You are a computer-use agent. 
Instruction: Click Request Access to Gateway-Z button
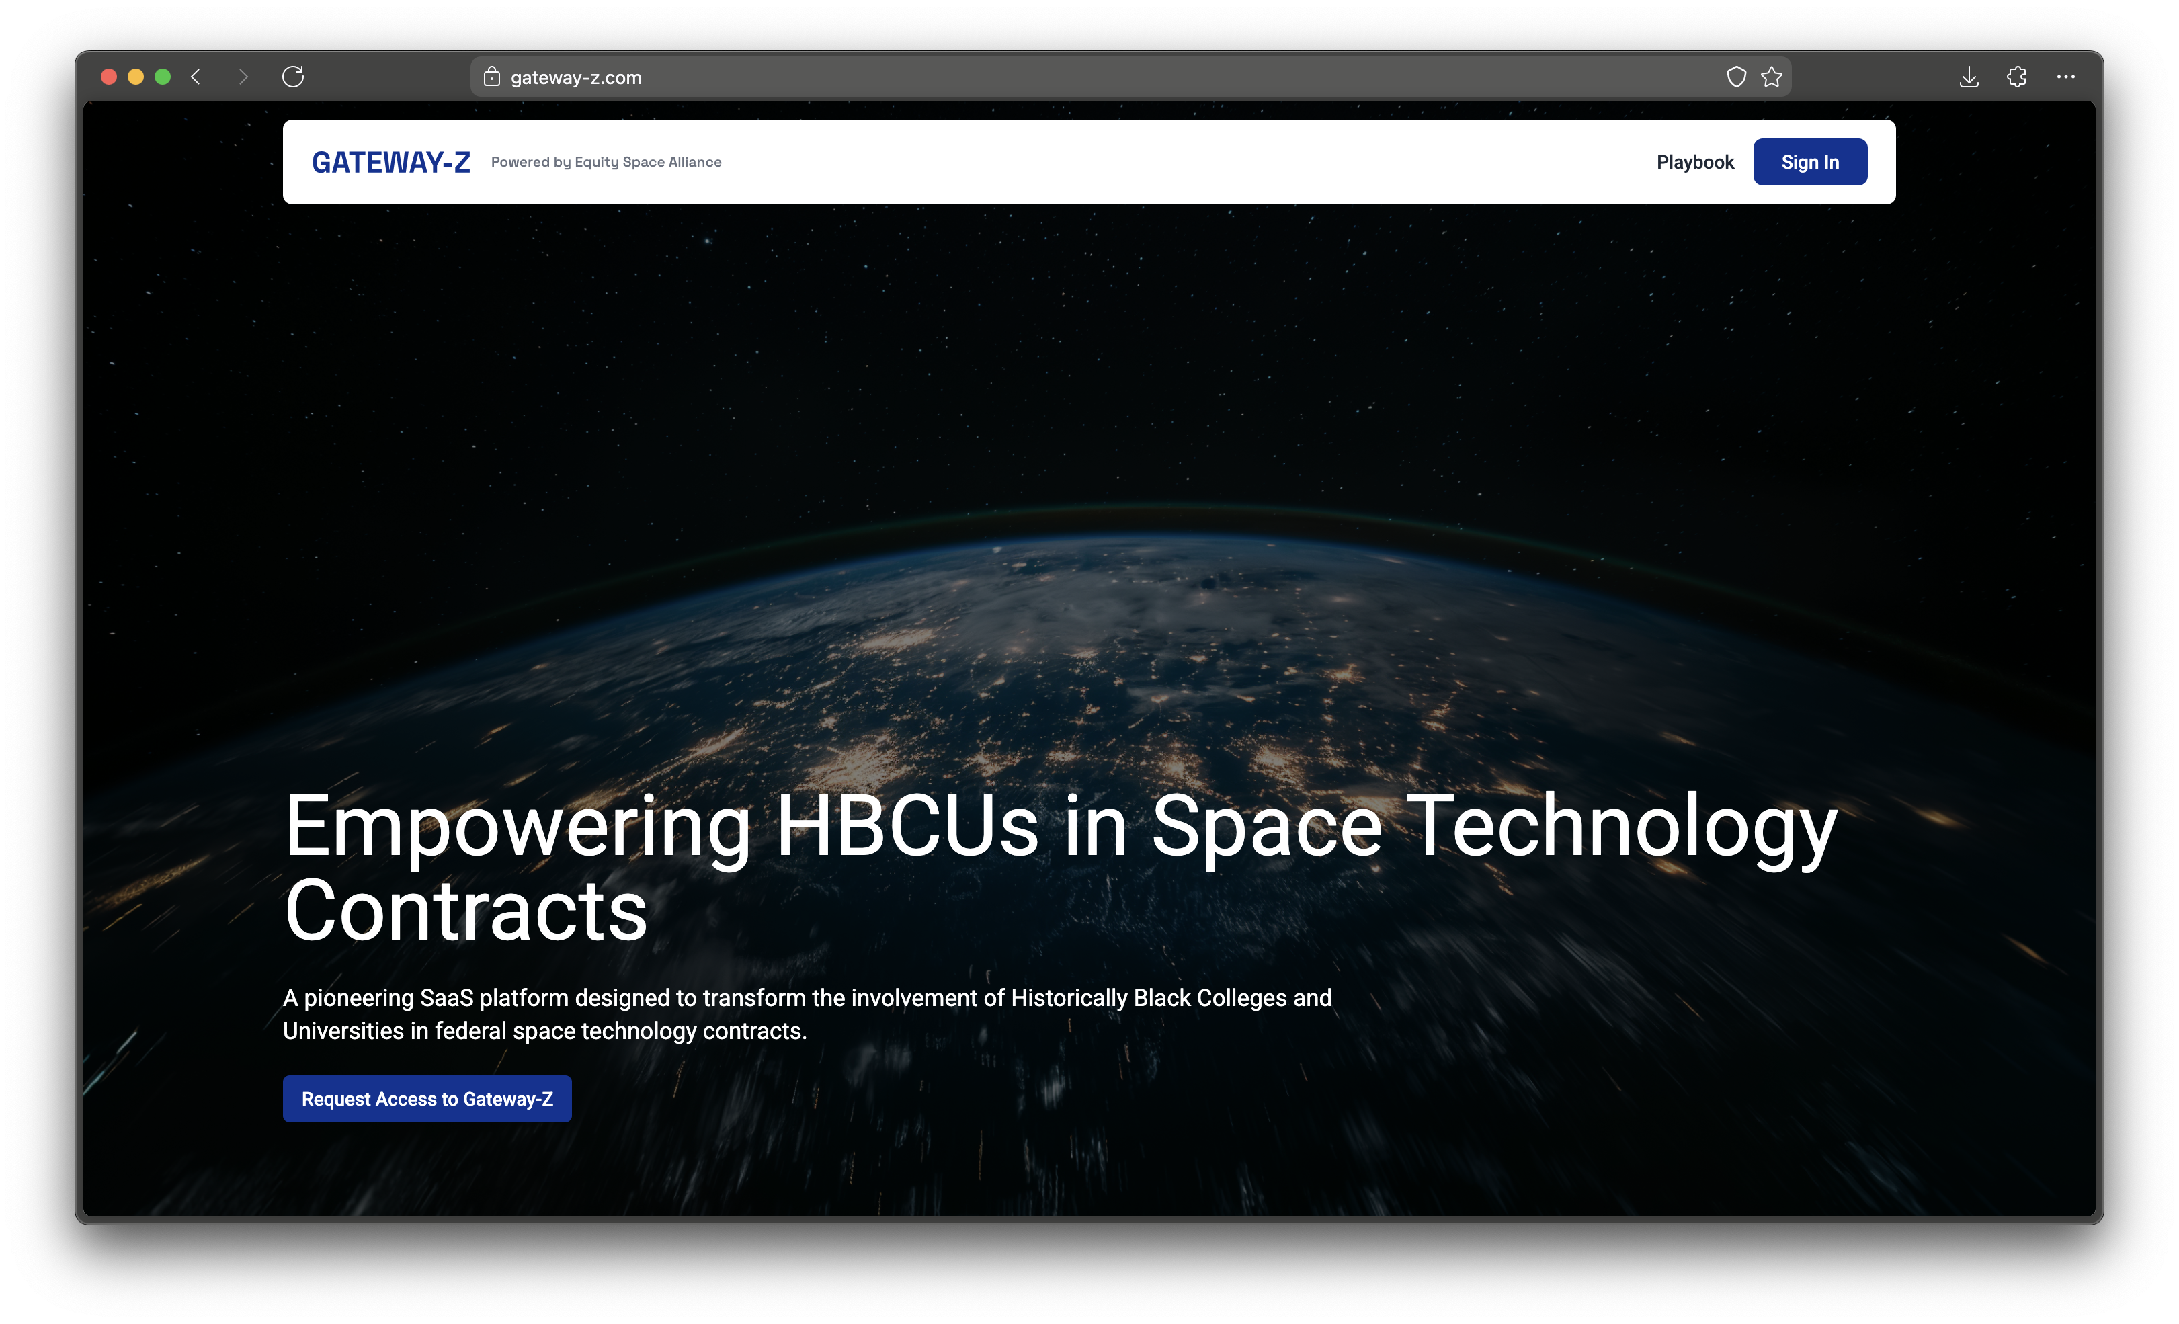427,1098
